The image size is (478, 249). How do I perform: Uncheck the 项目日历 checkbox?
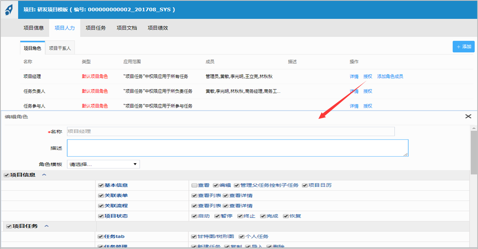305,185
